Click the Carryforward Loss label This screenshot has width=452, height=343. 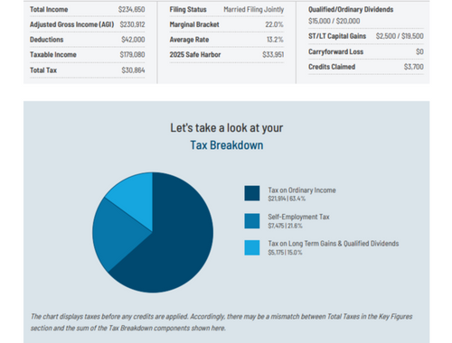335,51
